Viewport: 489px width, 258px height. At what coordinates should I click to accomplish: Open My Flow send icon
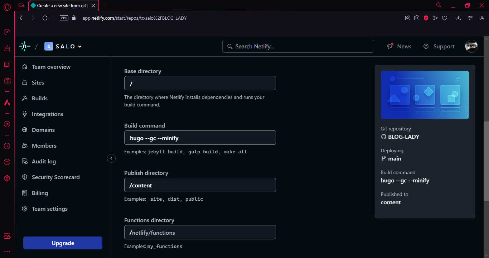[435, 18]
